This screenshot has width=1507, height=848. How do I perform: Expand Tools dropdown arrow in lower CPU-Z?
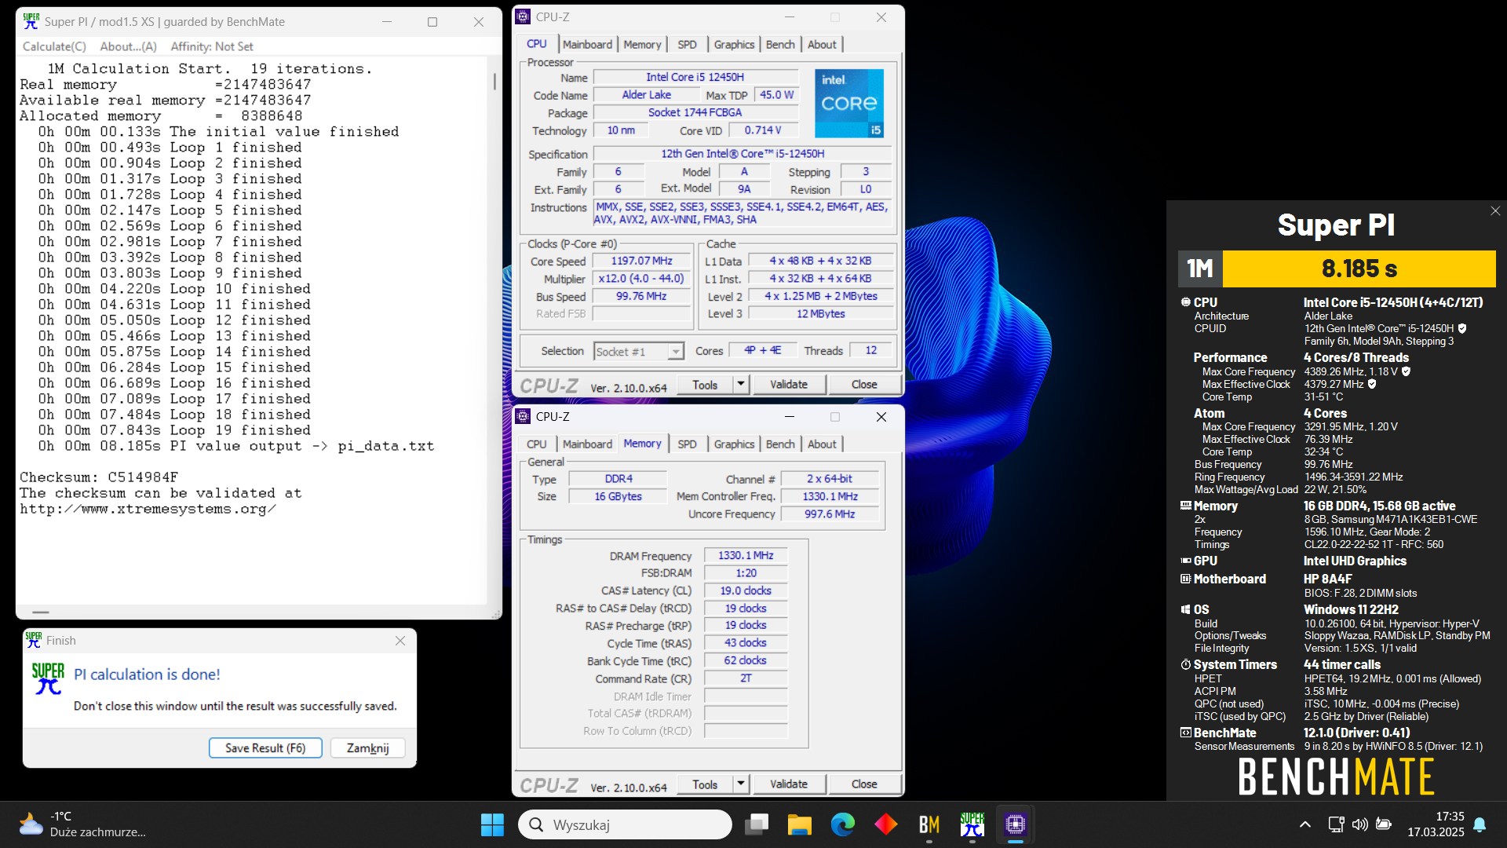point(740,784)
